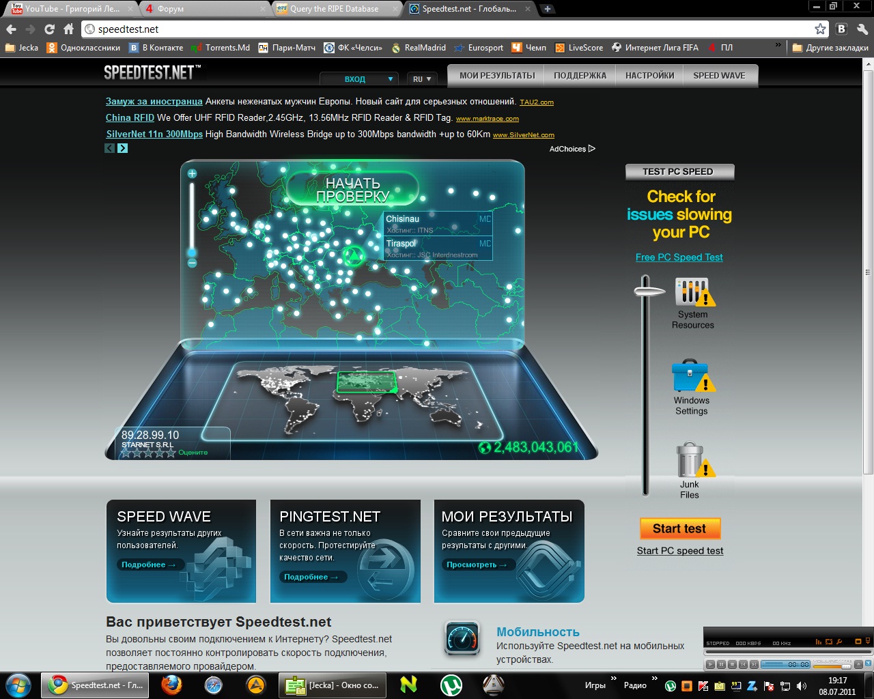The height and width of the screenshot is (699, 874).
Task: Open the system tray volume icon
Action: click(x=801, y=686)
